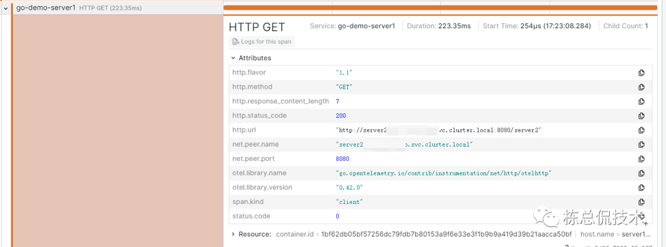
Task: Copy the http.response_content_length value
Action: tap(641, 101)
